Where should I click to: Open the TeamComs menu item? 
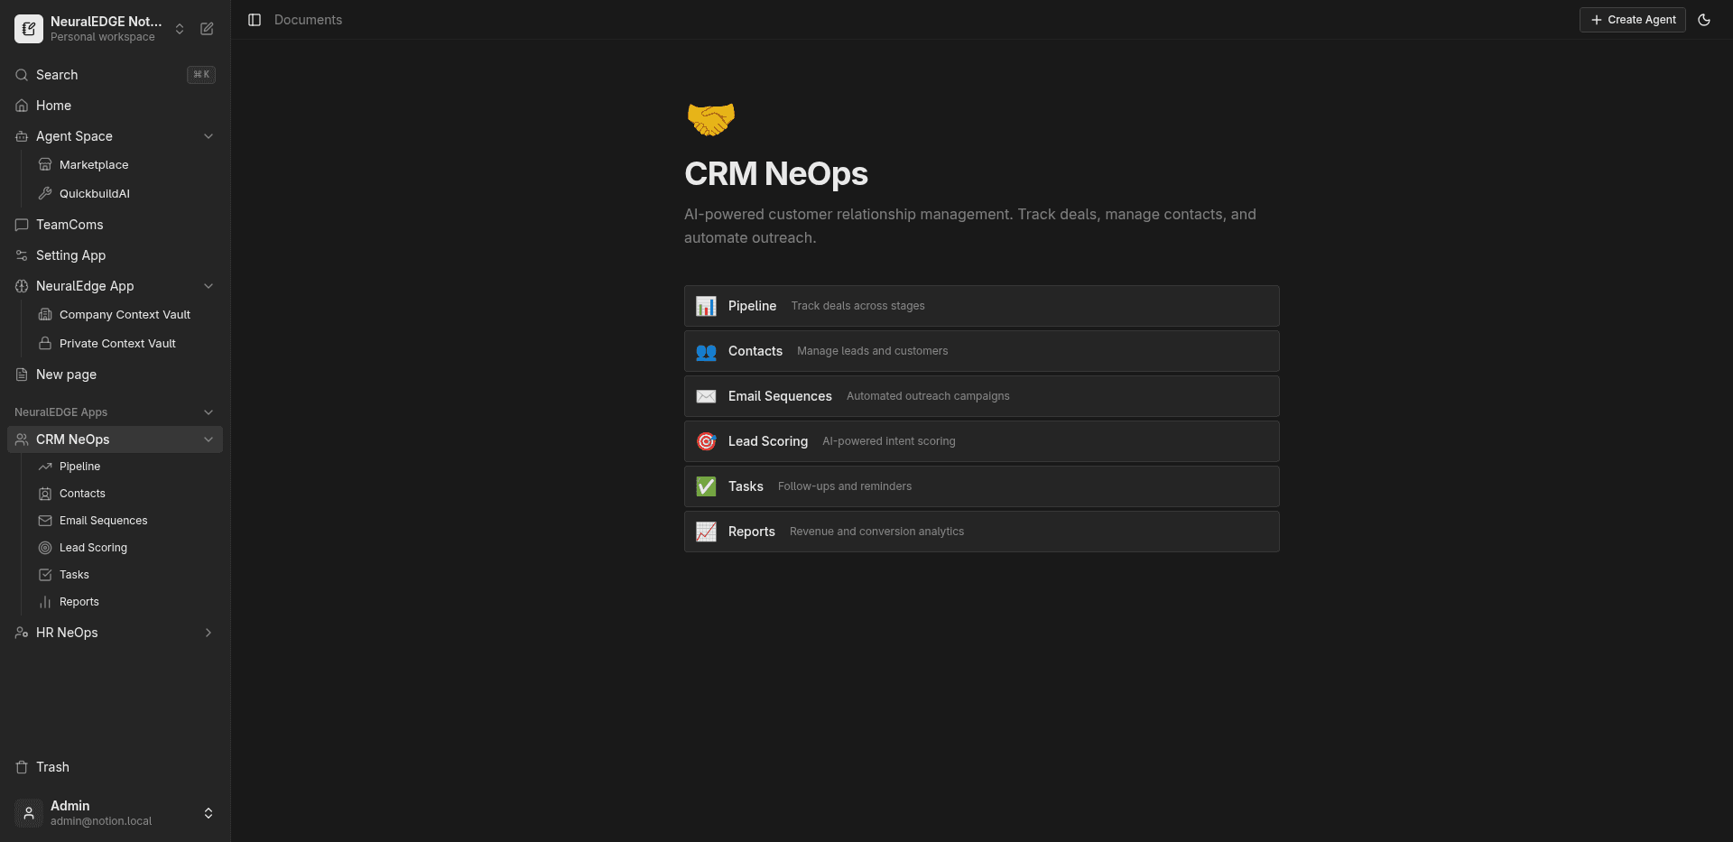69,224
